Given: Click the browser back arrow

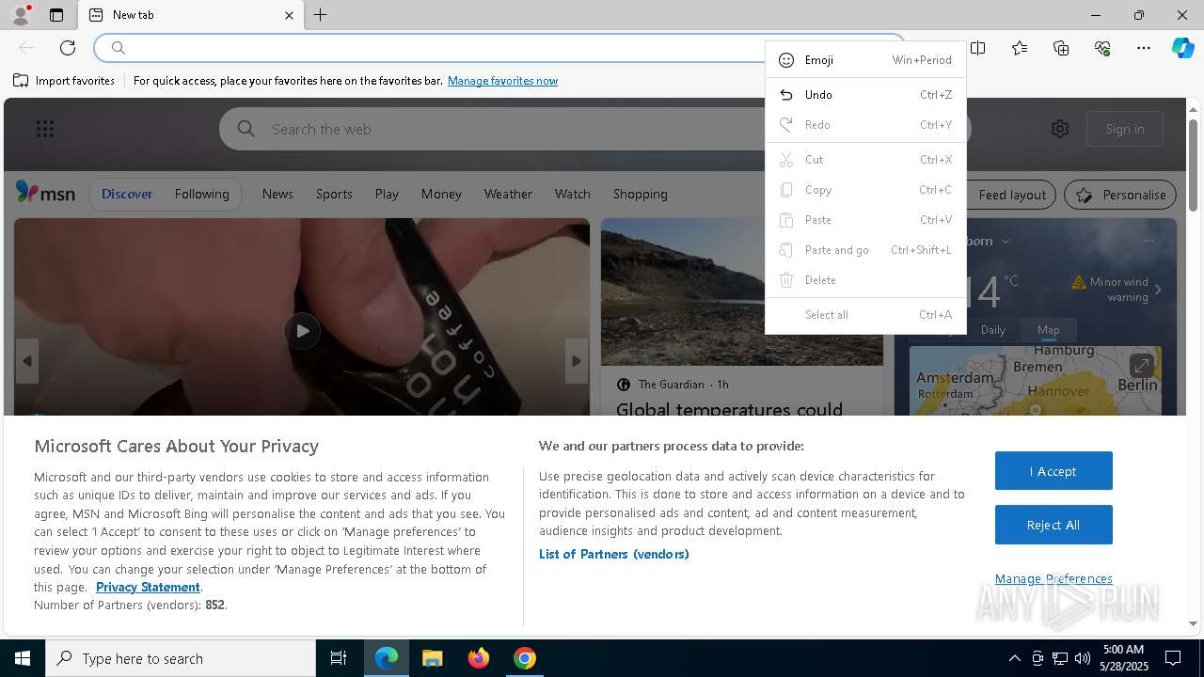Looking at the screenshot, I should point(26,48).
